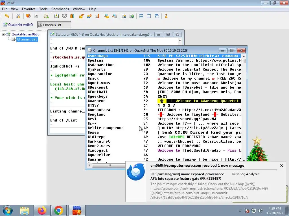This screenshot has width=289, height=216.
Task: Select the #elite-dangerous channel row
Action: (x=164, y=128)
